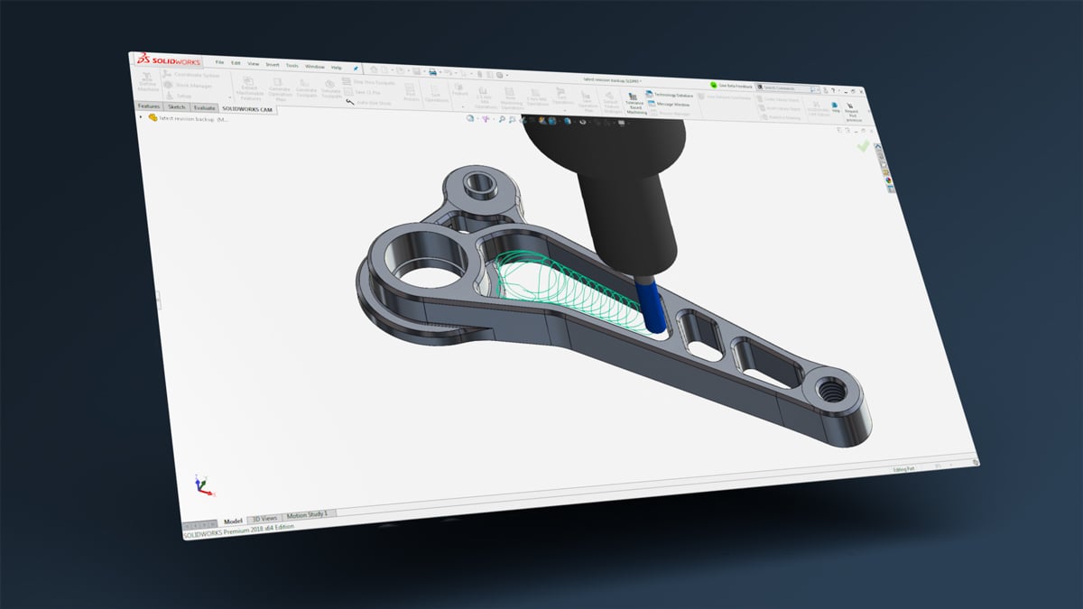The image size is (1083, 609).
Task: Click the Help icon in CAM ribbon
Action: tap(837, 105)
